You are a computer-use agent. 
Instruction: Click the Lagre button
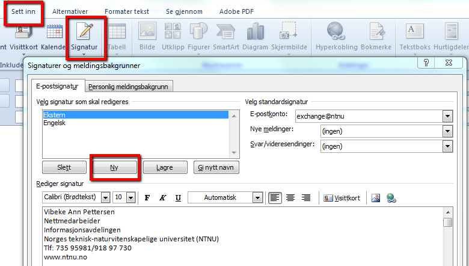(165, 167)
